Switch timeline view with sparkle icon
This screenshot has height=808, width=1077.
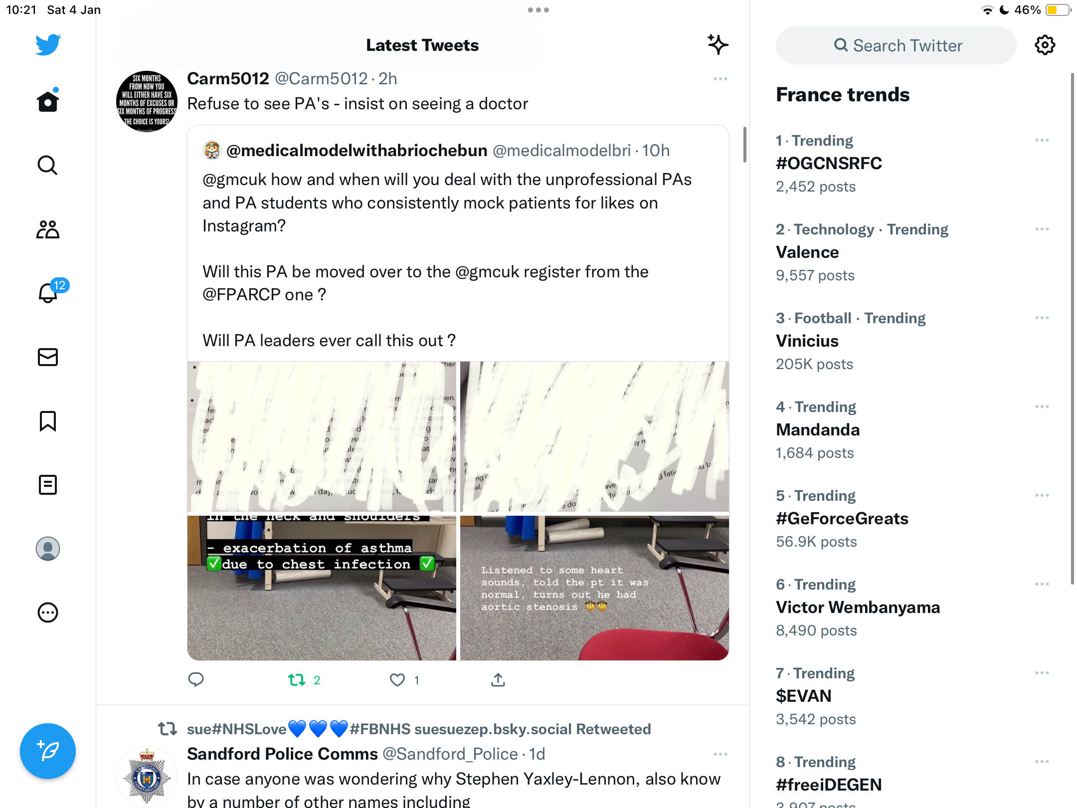click(x=718, y=45)
